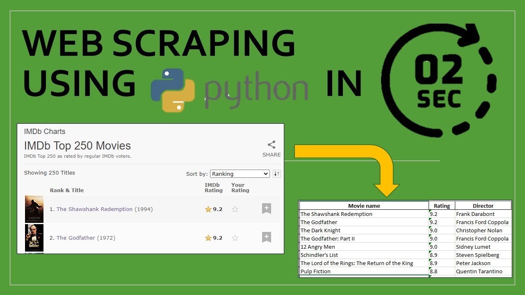Screen dimensions: 525x295
Task: Open The Godfather title link
Action: tap(76, 238)
